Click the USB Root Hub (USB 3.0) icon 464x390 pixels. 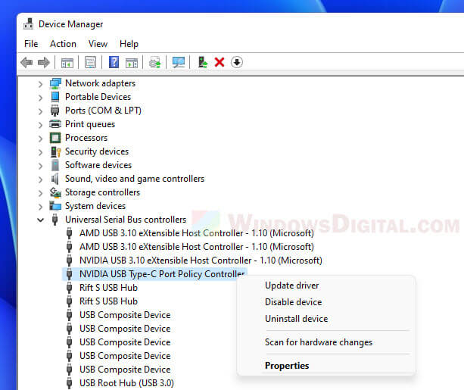tap(69, 383)
